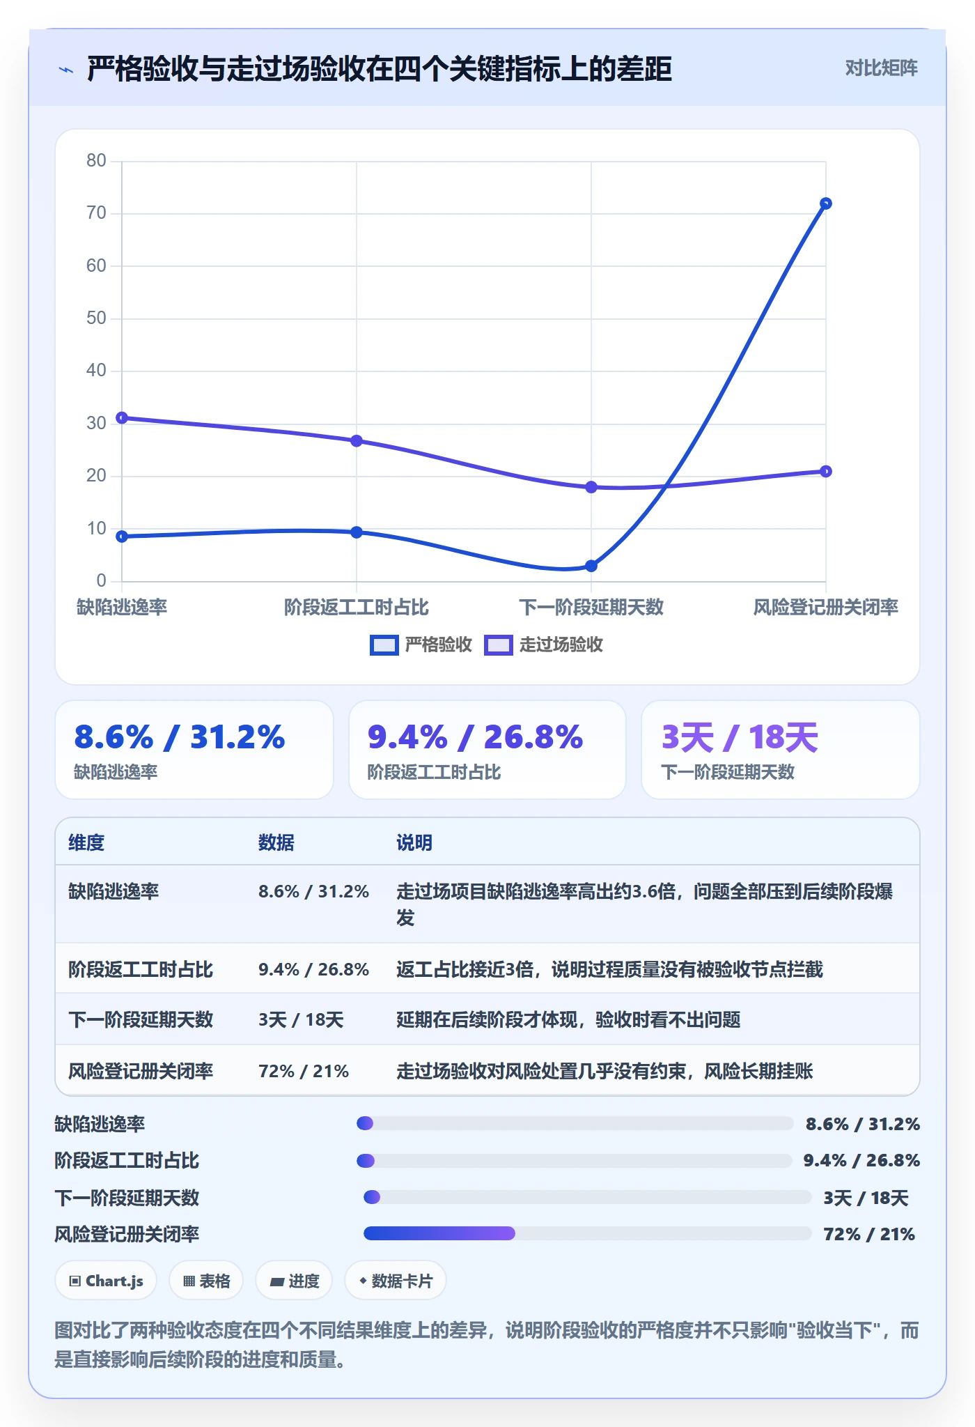Click the diamond icon in 数据卡片 chip

pyautogui.click(x=363, y=1281)
